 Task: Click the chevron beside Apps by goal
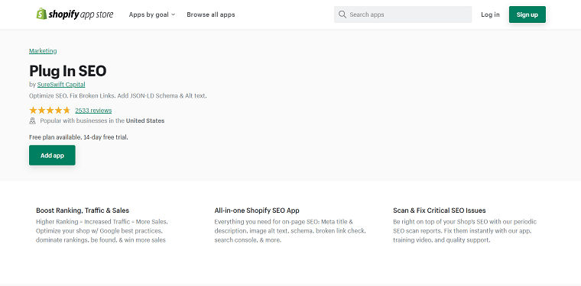(x=173, y=14)
